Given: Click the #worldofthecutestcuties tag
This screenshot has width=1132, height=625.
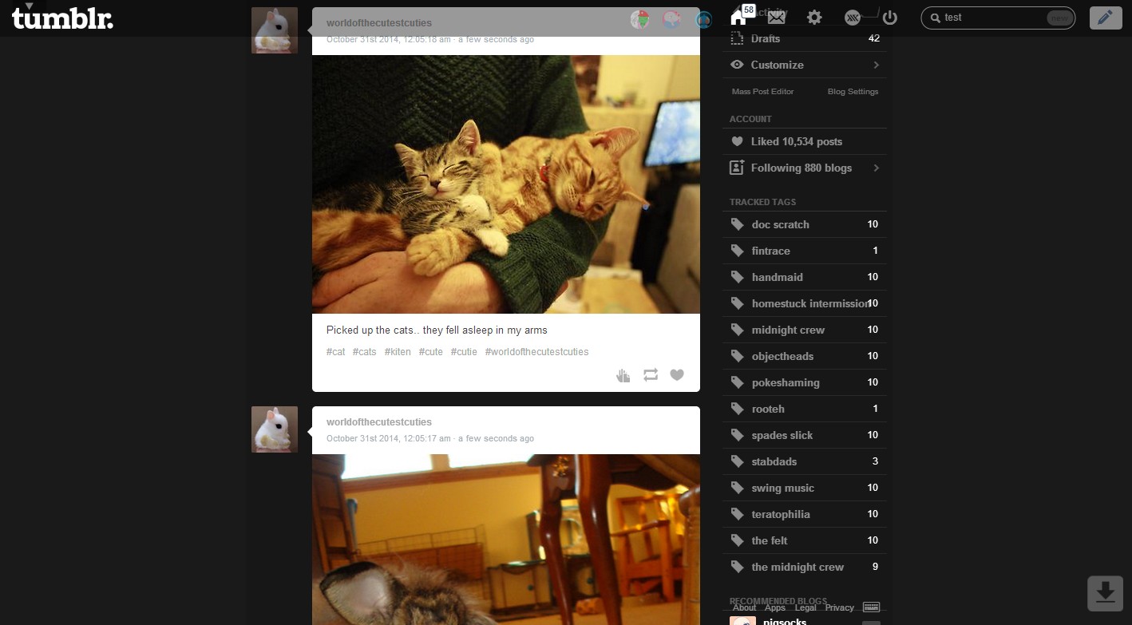Looking at the screenshot, I should click(536, 352).
